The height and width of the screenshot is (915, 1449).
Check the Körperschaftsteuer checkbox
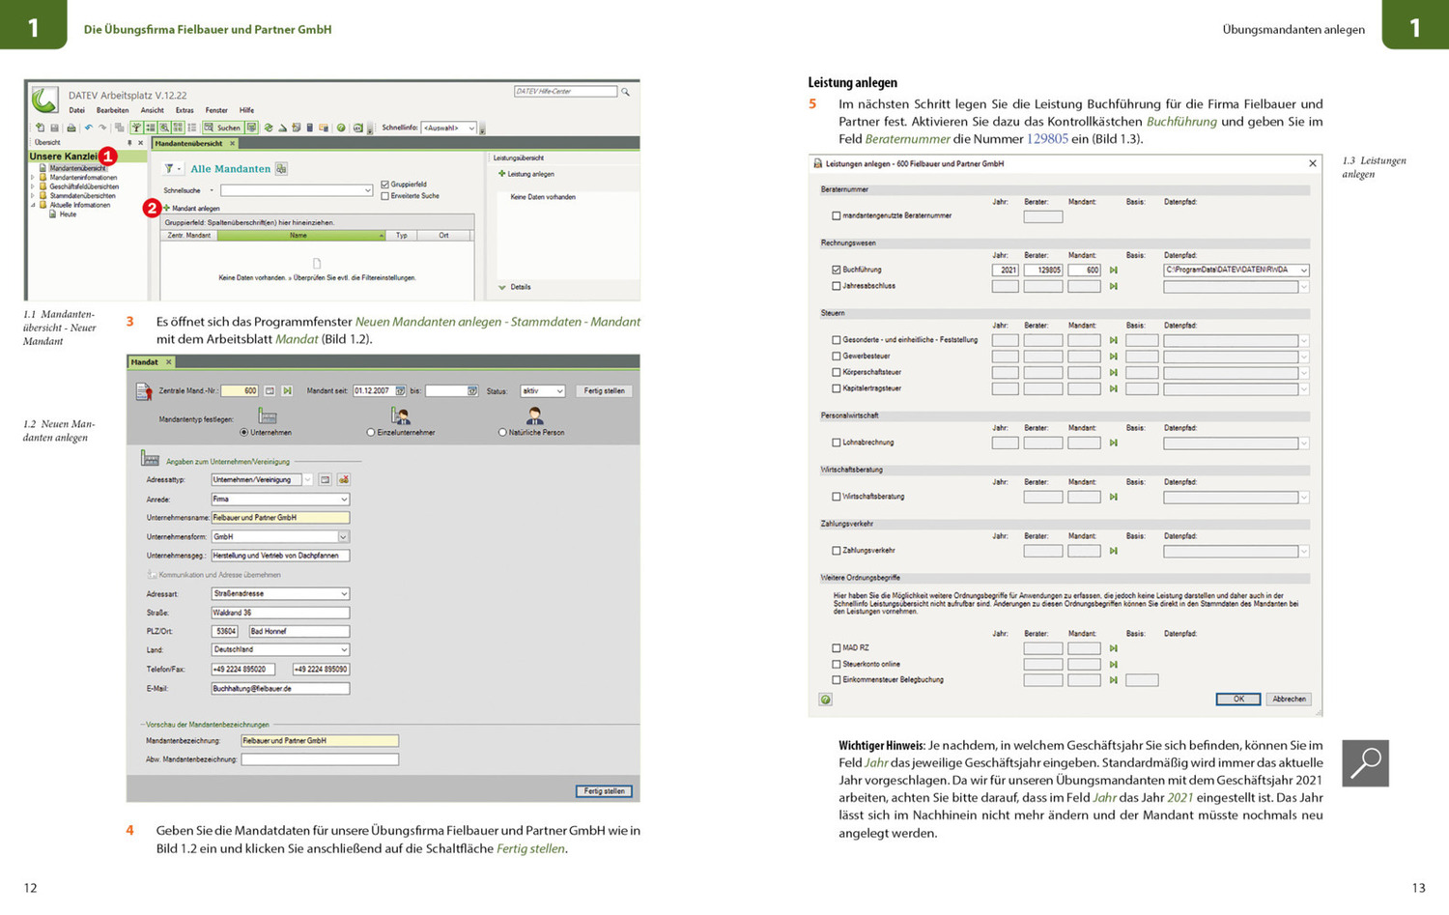pos(837,372)
